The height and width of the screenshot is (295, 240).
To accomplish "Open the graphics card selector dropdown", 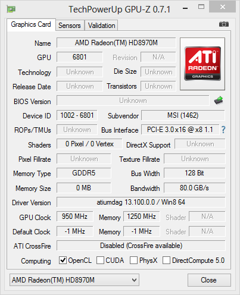I will coord(74,280).
